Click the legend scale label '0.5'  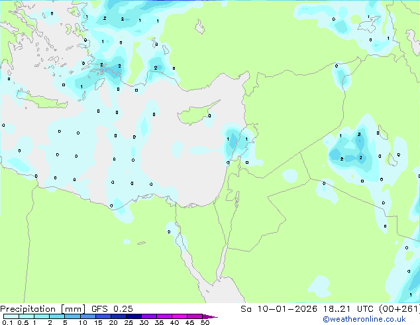pos(23,322)
